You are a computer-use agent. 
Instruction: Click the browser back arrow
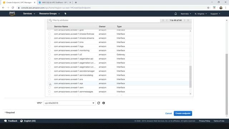(3, 8)
